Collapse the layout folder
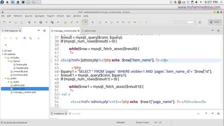The width and height of the screenshot is (224, 126). click(x=8, y=61)
